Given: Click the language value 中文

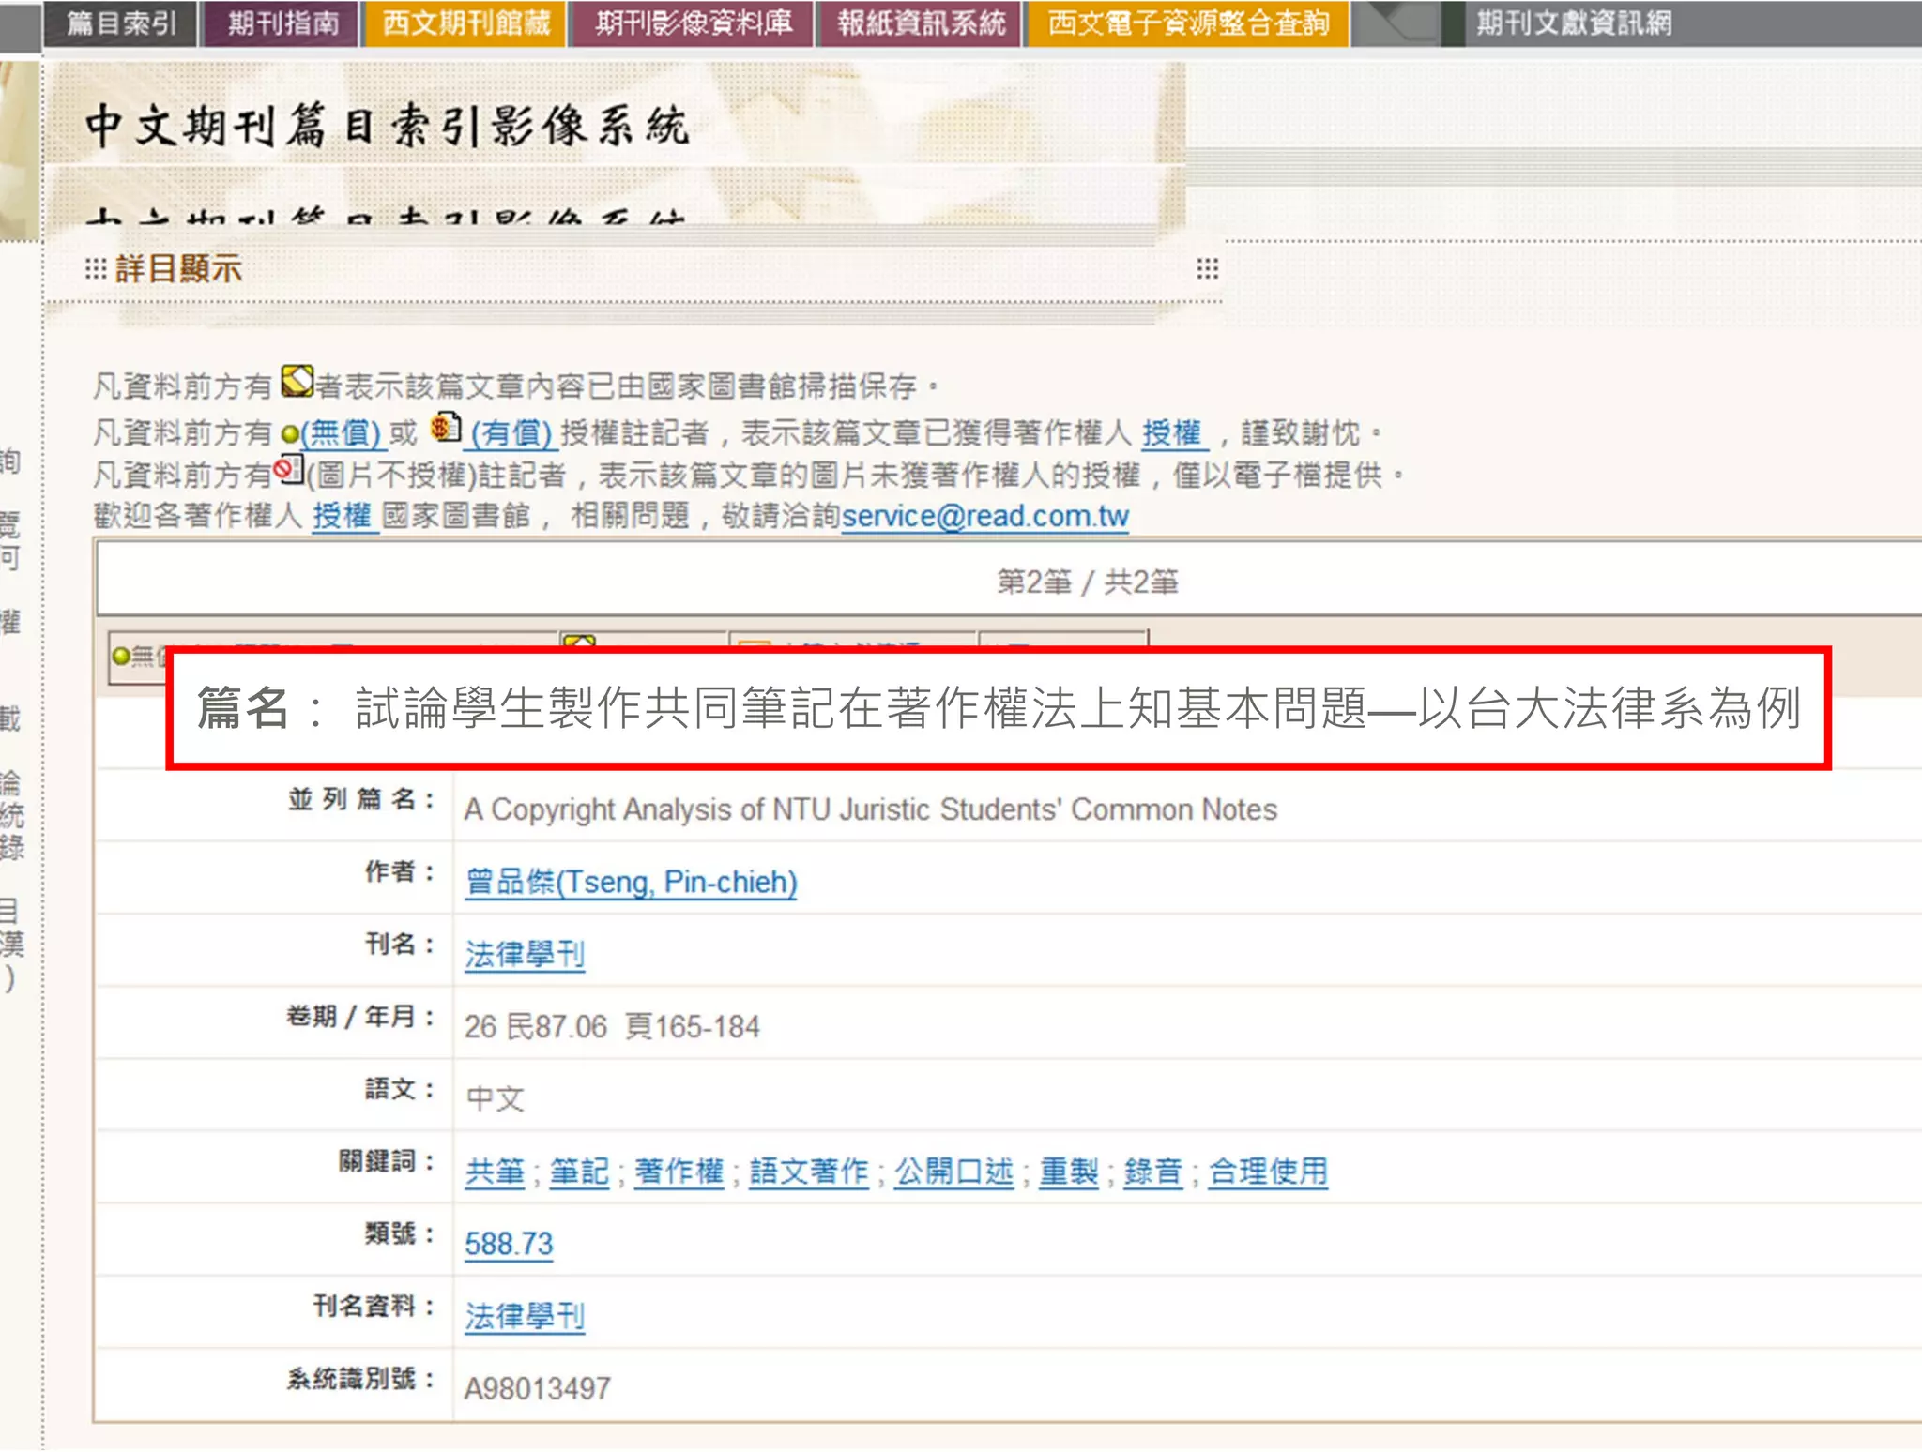Looking at the screenshot, I should [495, 1099].
